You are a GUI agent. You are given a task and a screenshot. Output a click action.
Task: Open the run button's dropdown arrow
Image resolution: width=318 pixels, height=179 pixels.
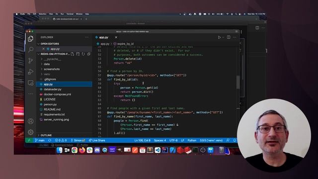pyautogui.click(x=223, y=37)
